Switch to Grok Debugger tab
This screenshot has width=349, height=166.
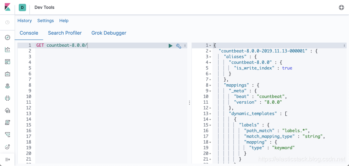click(x=109, y=33)
